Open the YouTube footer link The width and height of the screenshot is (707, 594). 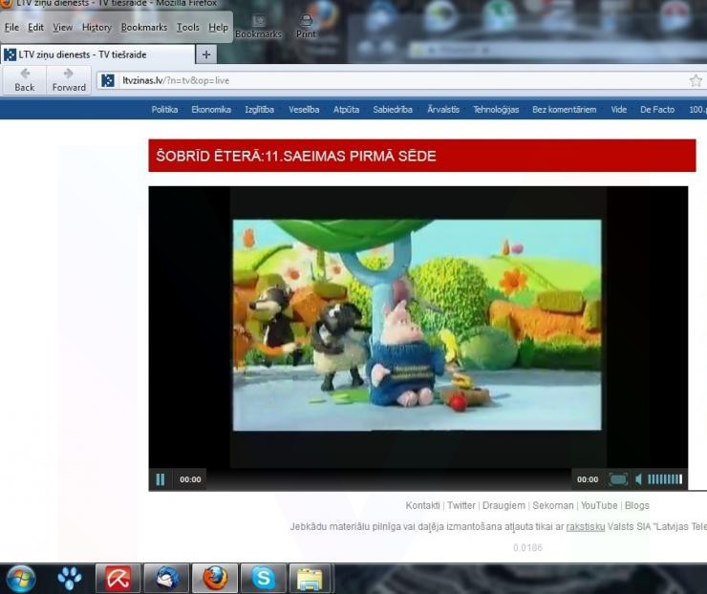click(599, 505)
